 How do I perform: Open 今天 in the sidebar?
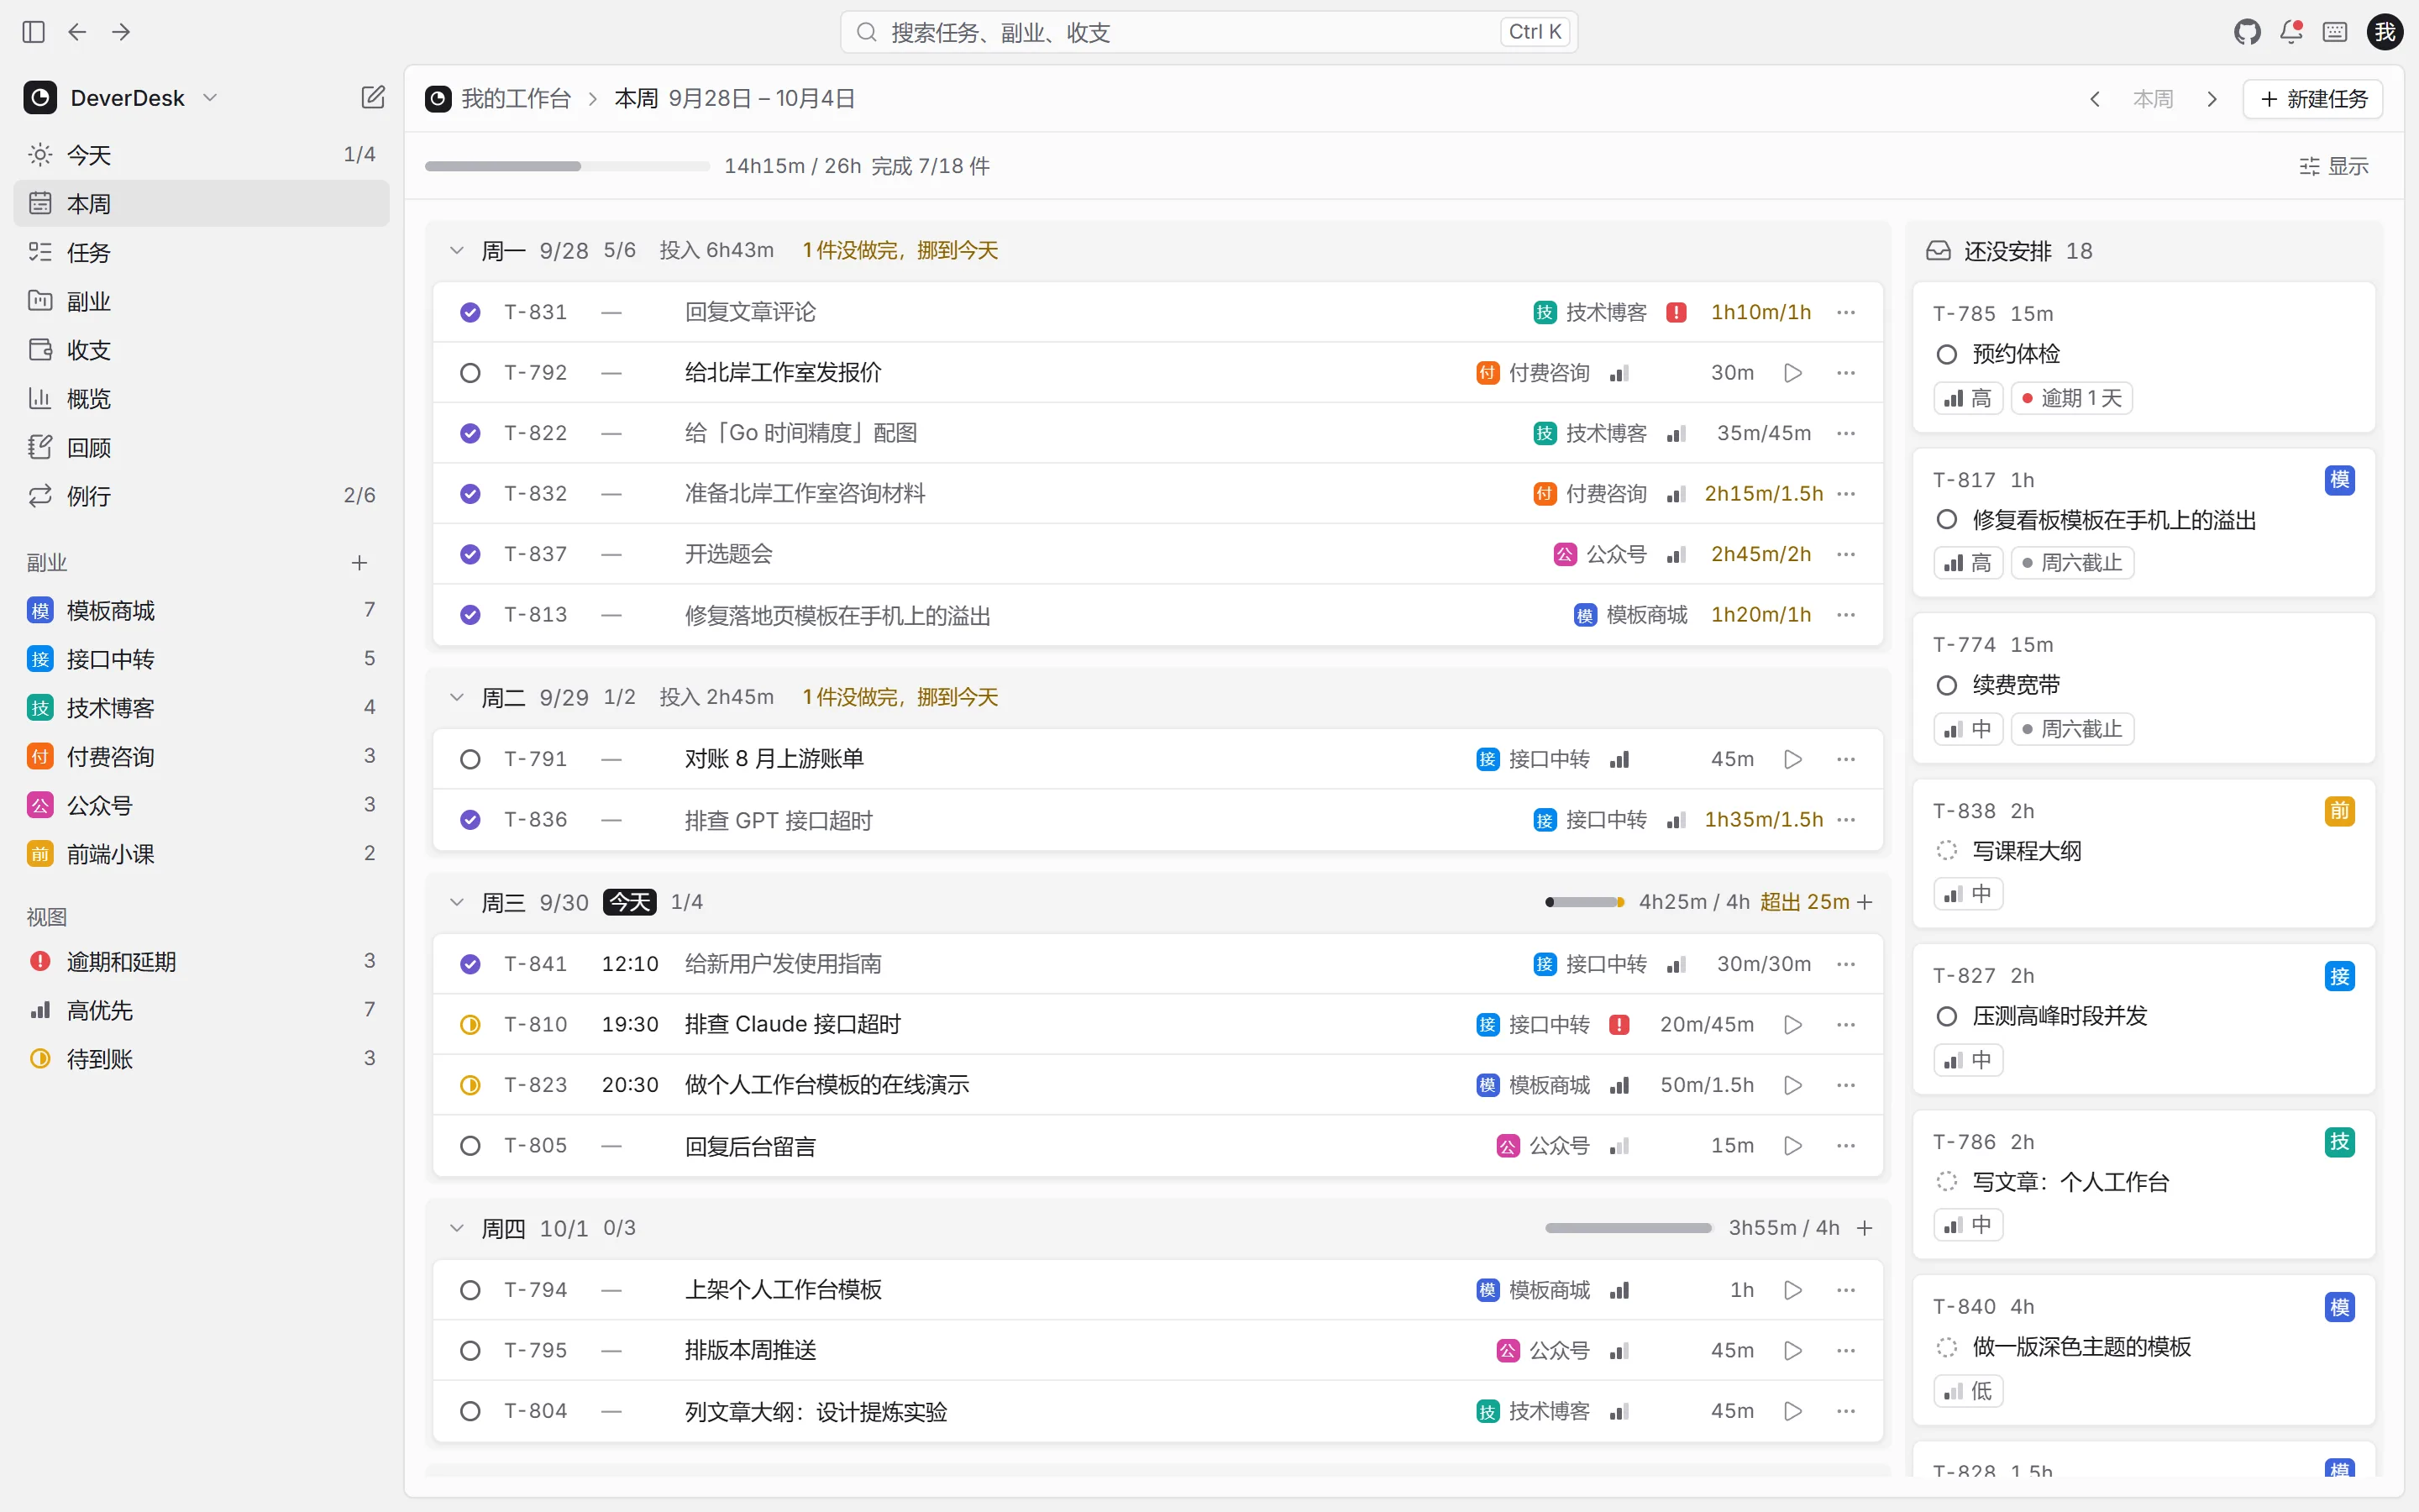click(202, 155)
